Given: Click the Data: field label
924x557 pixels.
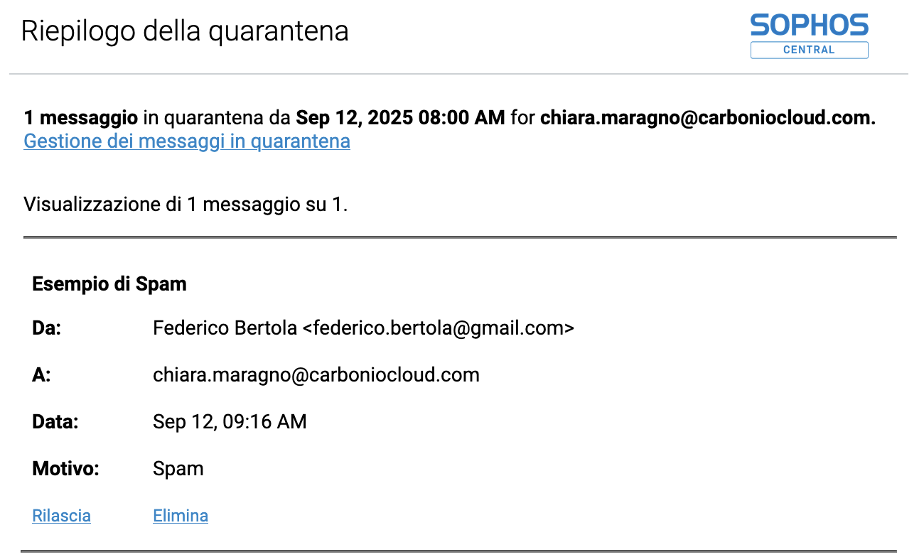Looking at the screenshot, I should (55, 422).
